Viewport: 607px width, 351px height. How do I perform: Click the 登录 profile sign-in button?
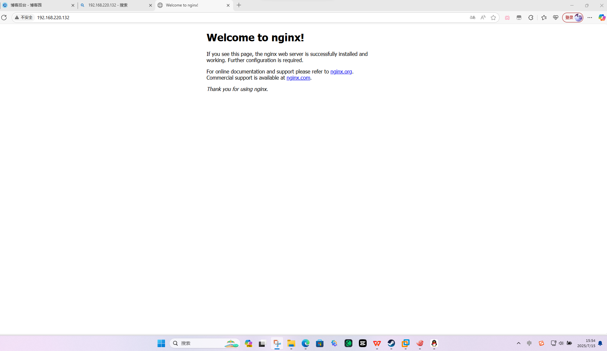click(573, 18)
